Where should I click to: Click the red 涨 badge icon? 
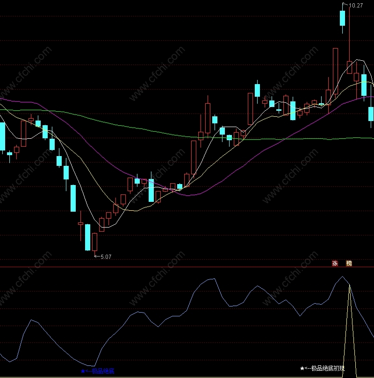point(335,263)
